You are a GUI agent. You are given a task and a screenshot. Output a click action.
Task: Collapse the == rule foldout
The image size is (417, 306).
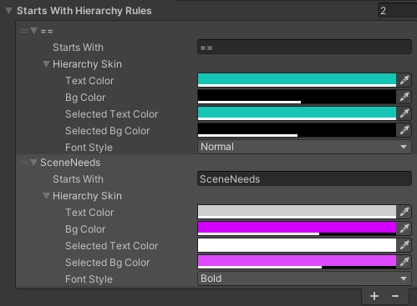[34, 31]
